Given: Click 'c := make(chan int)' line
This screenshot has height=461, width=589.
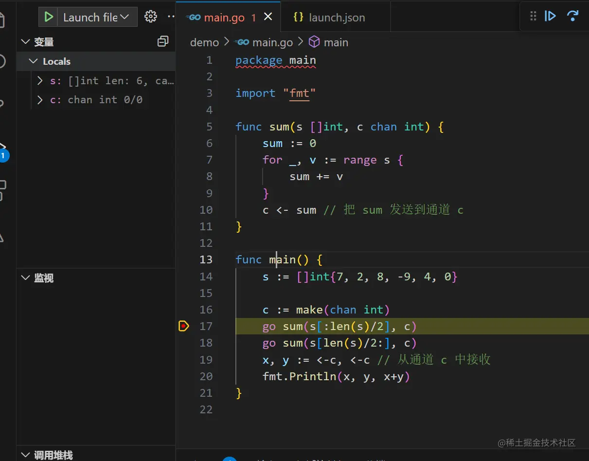Looking at the screenshot, I should pyautogui.click(x=326, y=310).
